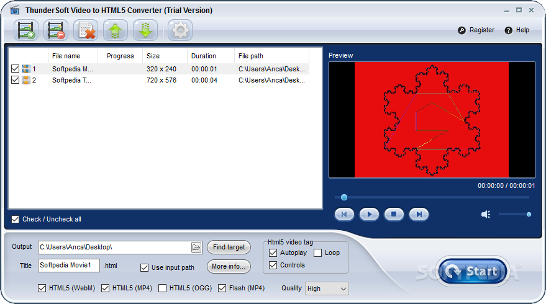Click duration value 00:00:04
The height and width of the screenshot is (304, 546).
coord(204,80)
